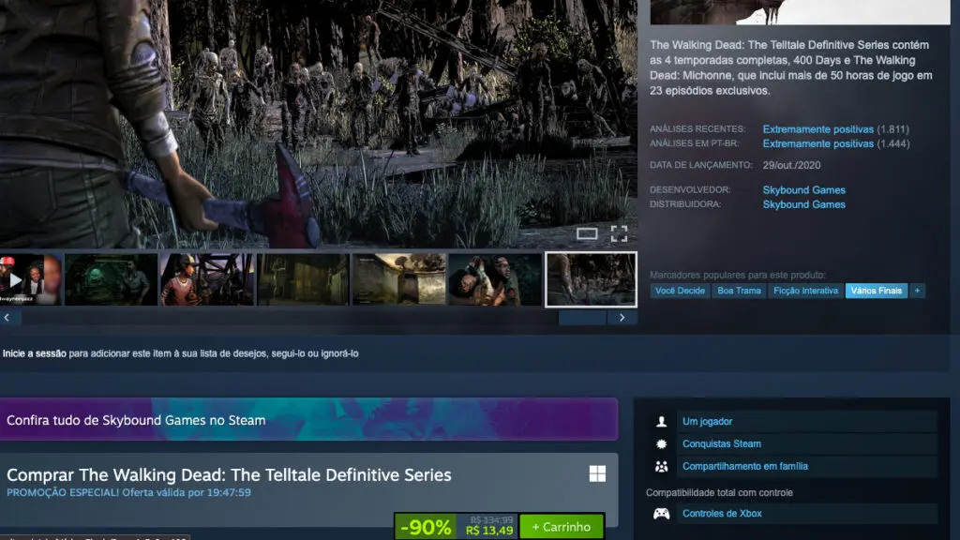Screen dimensions: 960x540
Task: Click the play icon in the taskbar corner
Action: click(15, 278)
